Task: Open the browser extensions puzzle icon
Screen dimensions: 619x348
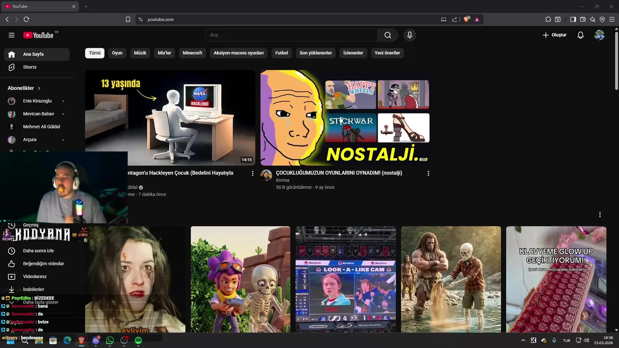Action: point(548,19)
